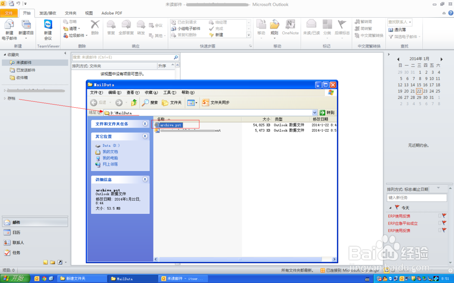Go to previous month in calendar
Viewport: 454px width, 283px height.
coord(398,59)
